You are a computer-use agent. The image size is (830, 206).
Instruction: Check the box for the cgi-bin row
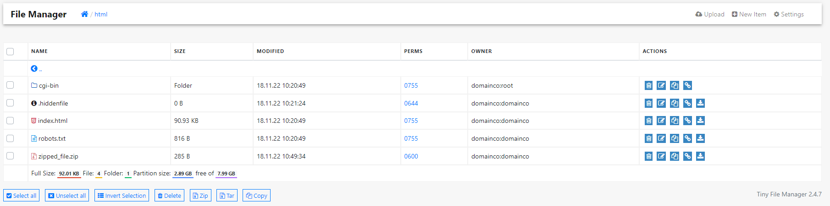(x=10, y=85)
